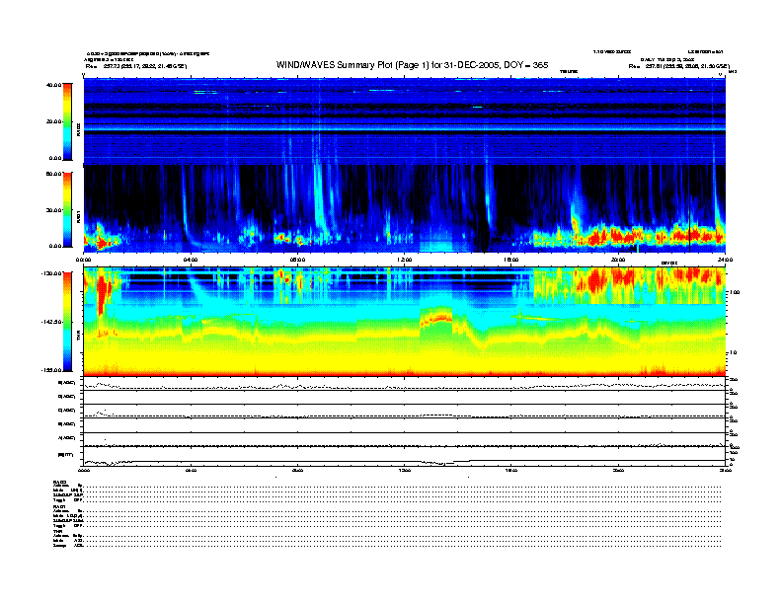Click the 12:00 tick label under line plots
Viewport: 782px width, 604px height.
coord(404,470)
